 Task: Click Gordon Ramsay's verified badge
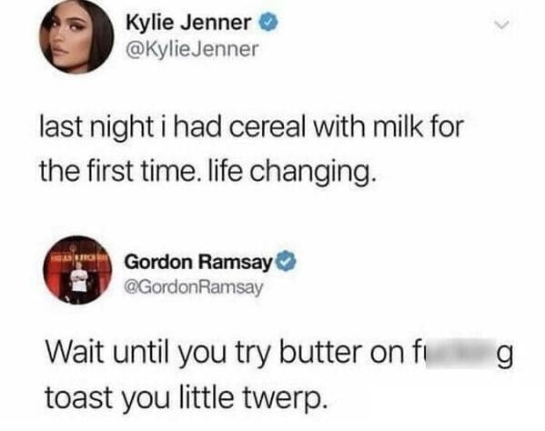pos(286,263)
